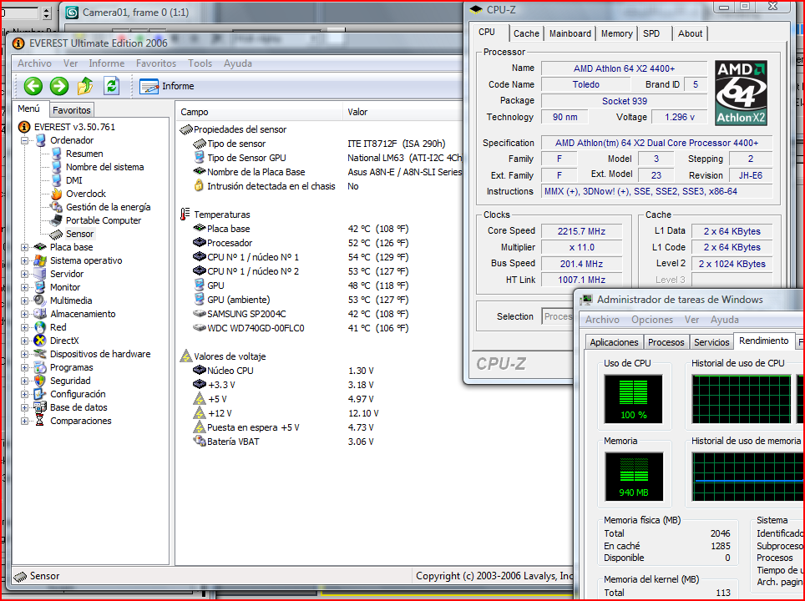Expand the Almacenamiento tree node

pyautogui.click(x=24, y=314)
